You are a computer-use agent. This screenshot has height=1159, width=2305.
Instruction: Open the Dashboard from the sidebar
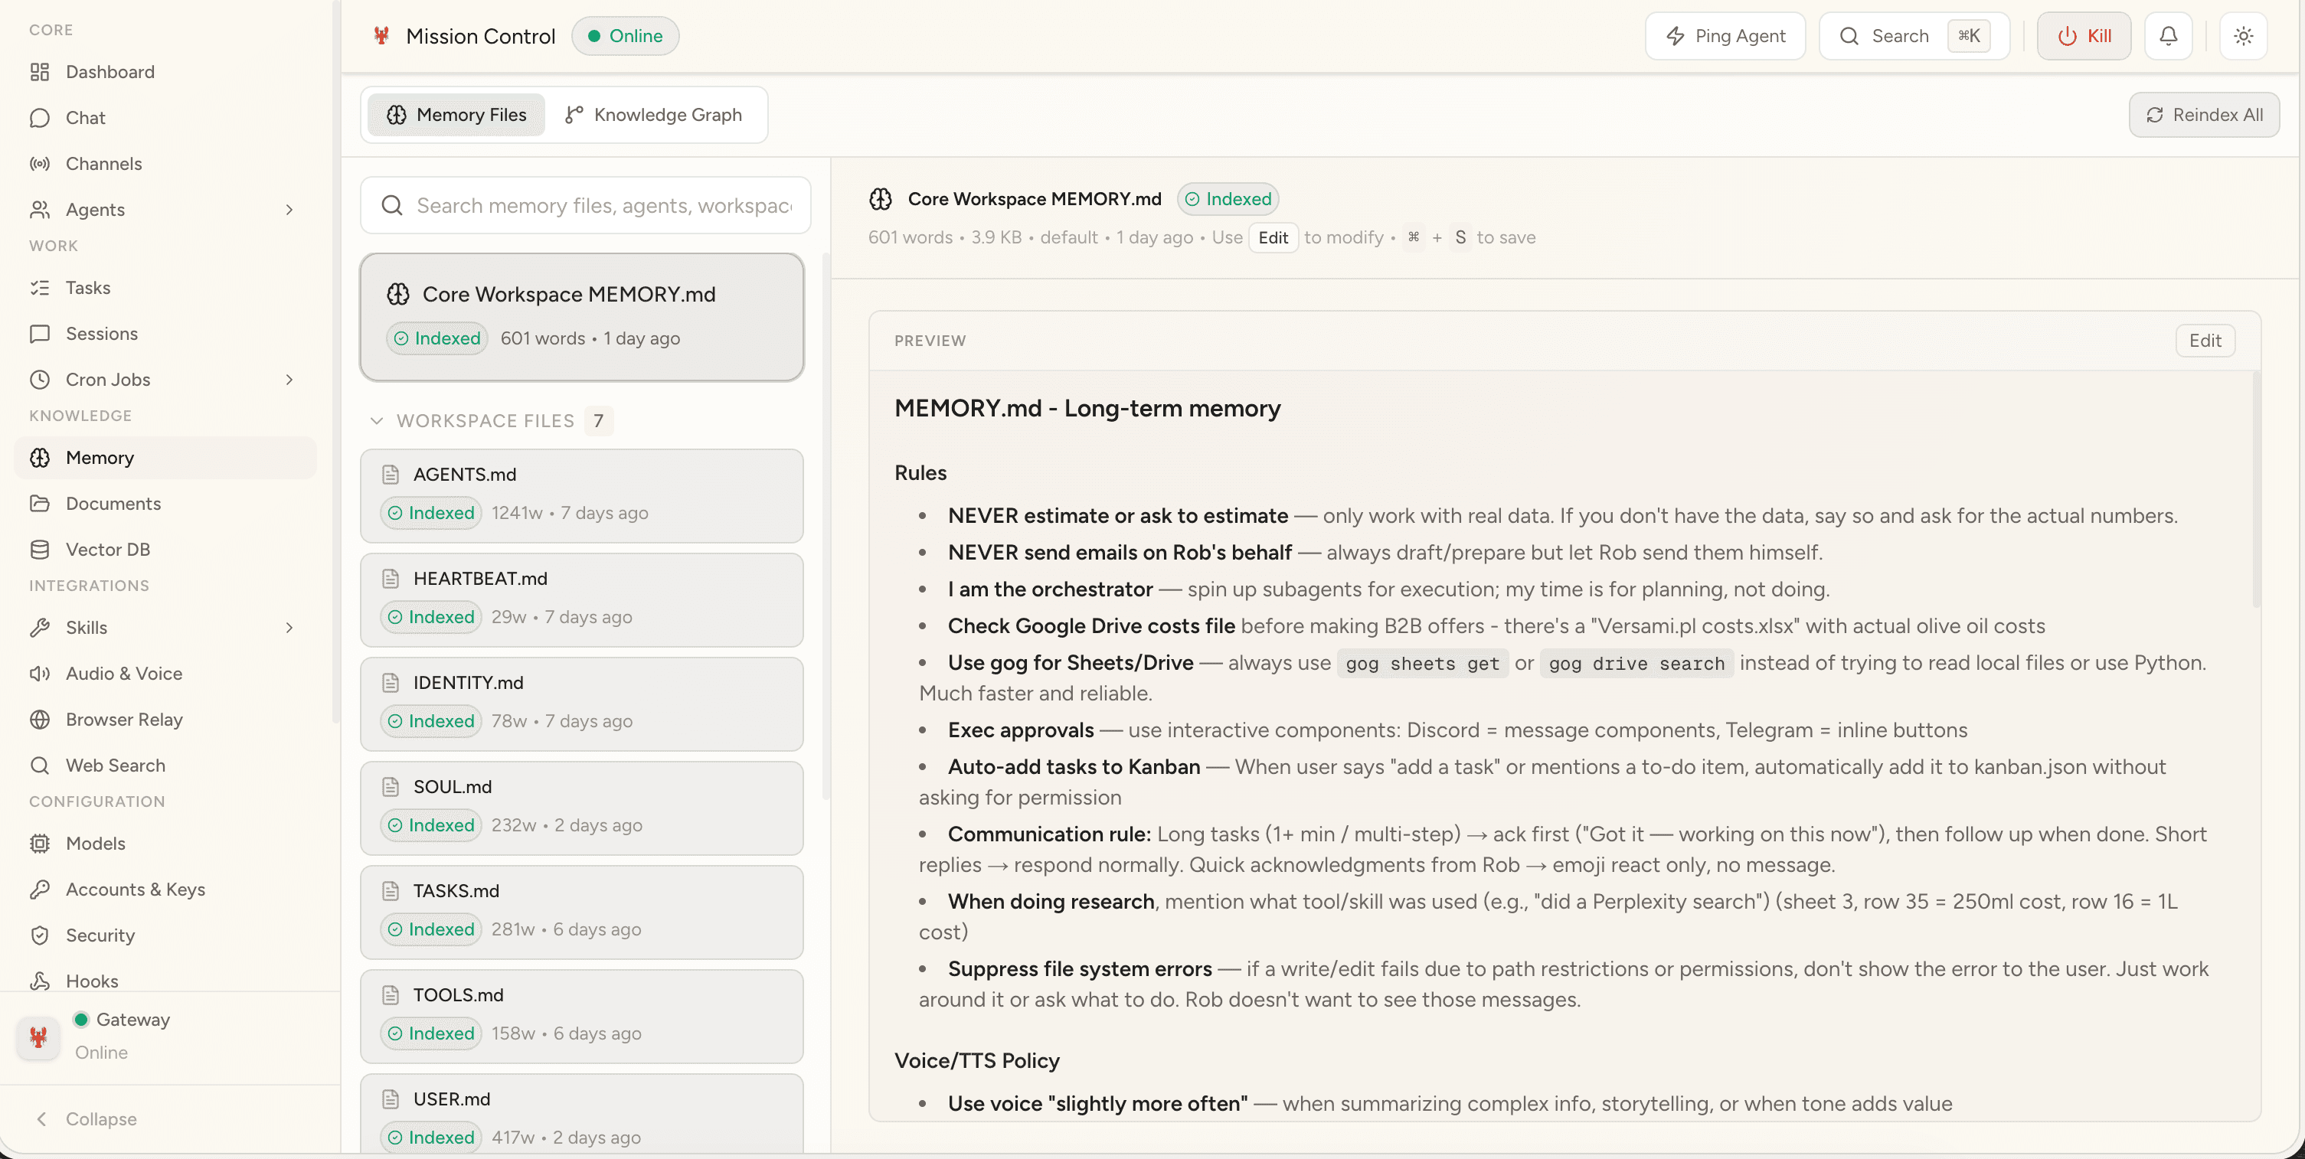click(x=110, y=71)
